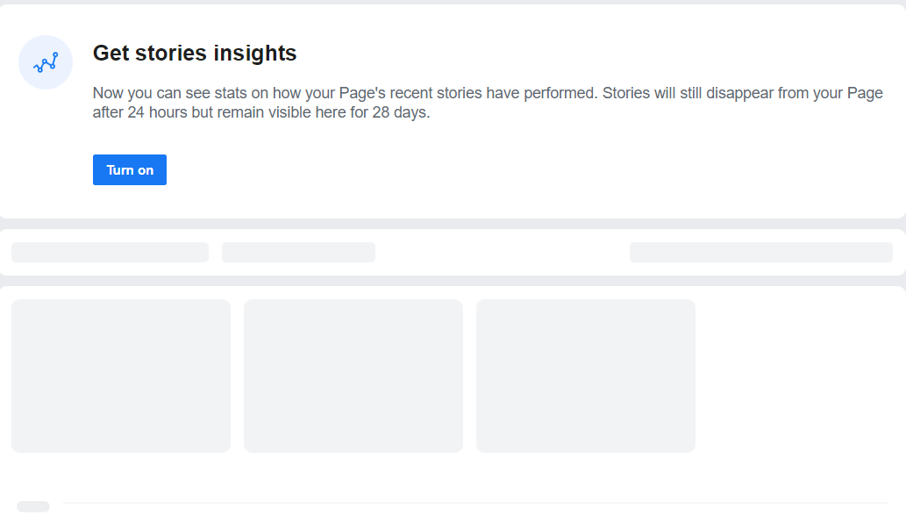Click the Get stories insights heading
The image size is (906, 531).
(195, 54)
